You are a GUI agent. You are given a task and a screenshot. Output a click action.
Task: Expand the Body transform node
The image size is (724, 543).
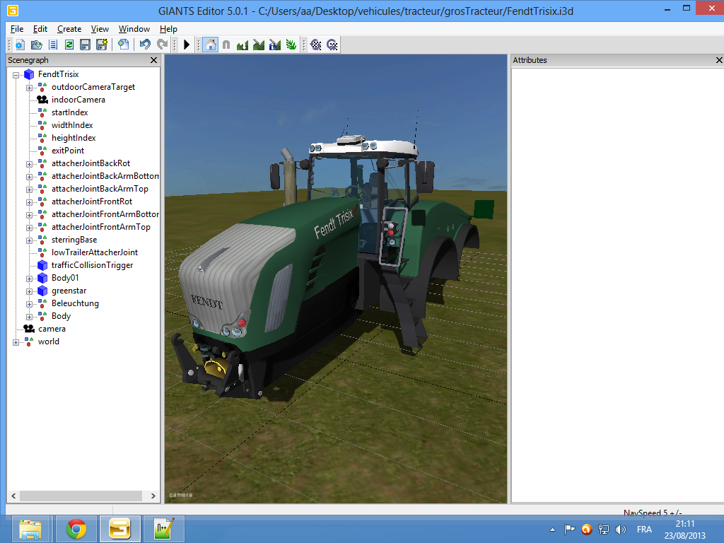point(29,317)
